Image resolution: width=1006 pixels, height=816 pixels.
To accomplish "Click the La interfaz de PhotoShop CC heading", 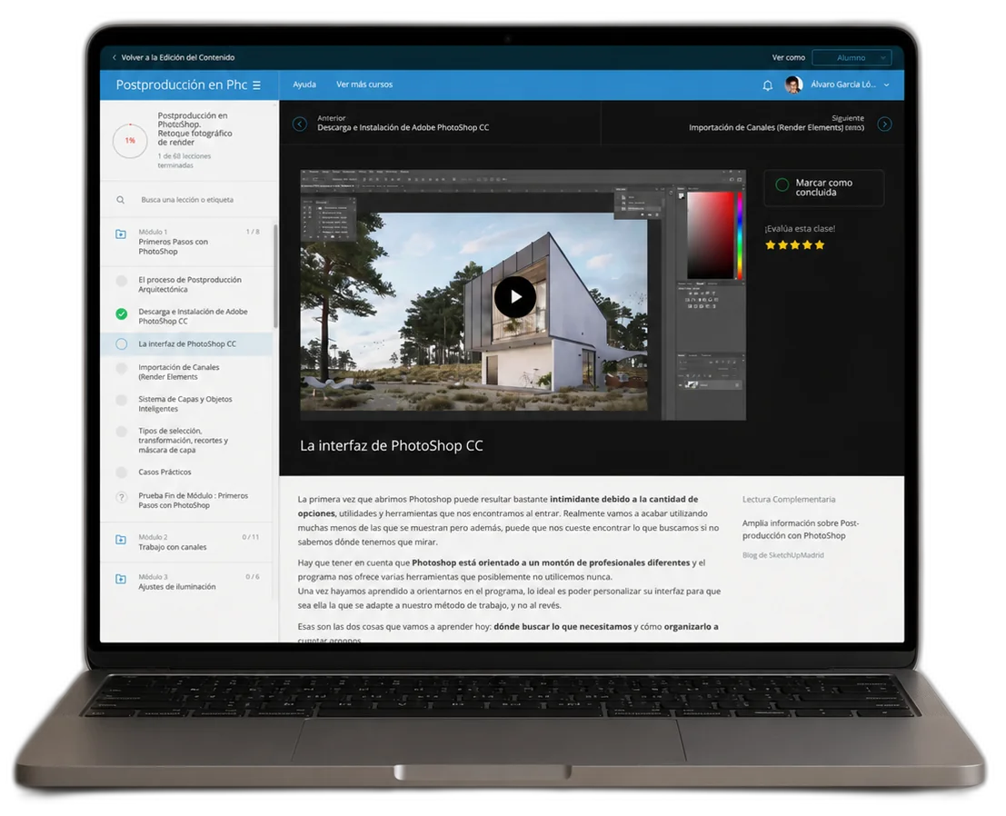I will (x=392, y=446).
